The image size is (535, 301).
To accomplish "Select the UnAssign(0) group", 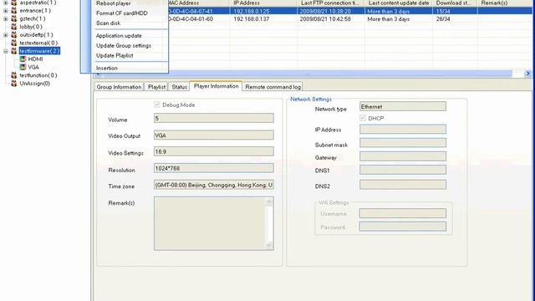I will click(x=35, y=84).
